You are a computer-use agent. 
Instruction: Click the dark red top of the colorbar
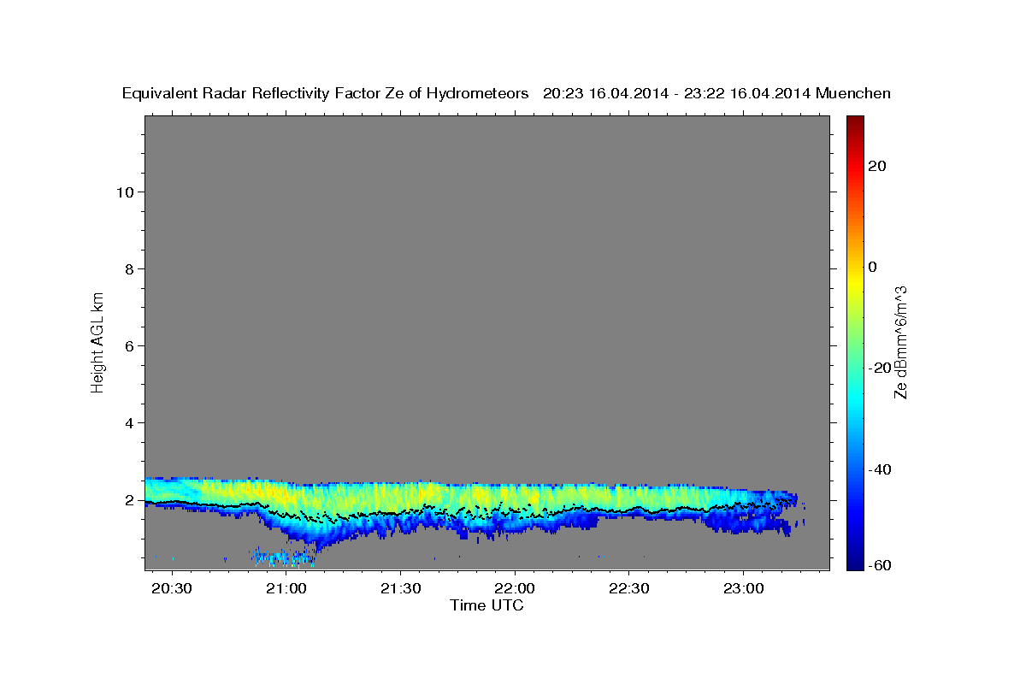[854, 122]
